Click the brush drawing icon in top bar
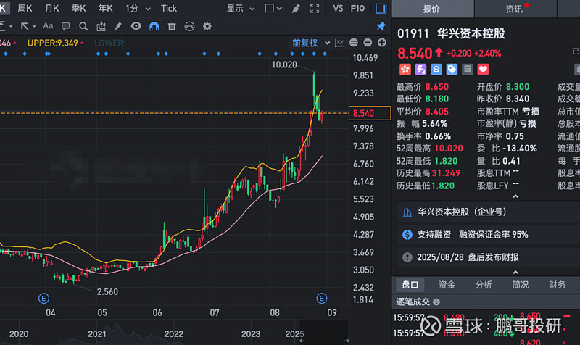Viewport: 580px width, 345px height. click(296, 8)
